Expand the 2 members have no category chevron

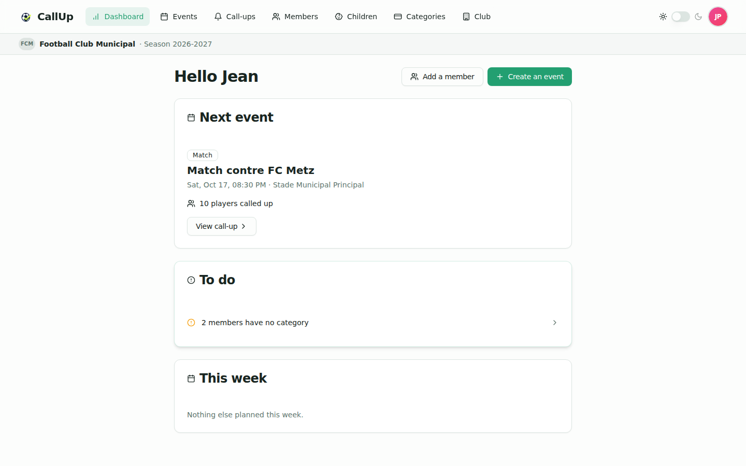[555, 323]
